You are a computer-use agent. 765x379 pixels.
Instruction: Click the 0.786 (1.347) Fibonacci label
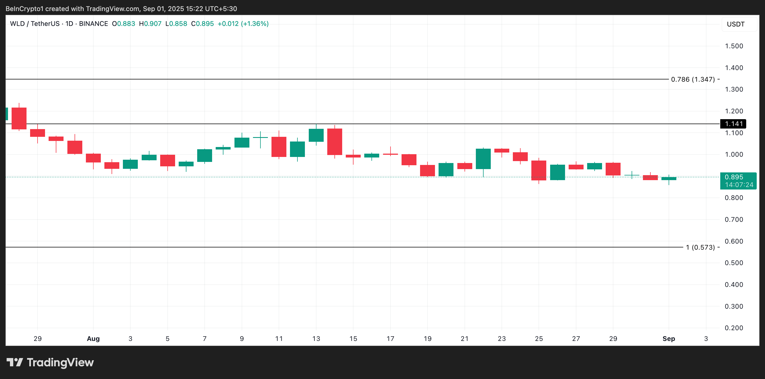(693, 79)
